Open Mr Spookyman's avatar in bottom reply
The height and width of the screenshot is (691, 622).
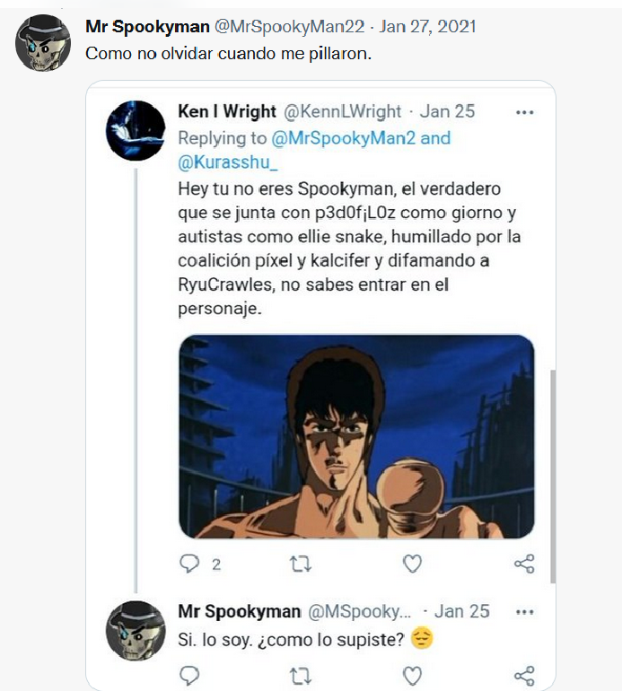click(136, 631)
